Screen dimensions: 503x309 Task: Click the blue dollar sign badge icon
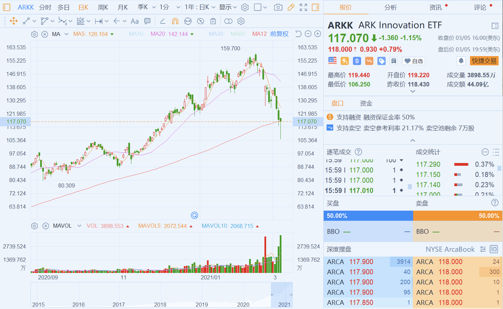pyautogui.click(x=357, y=61)
